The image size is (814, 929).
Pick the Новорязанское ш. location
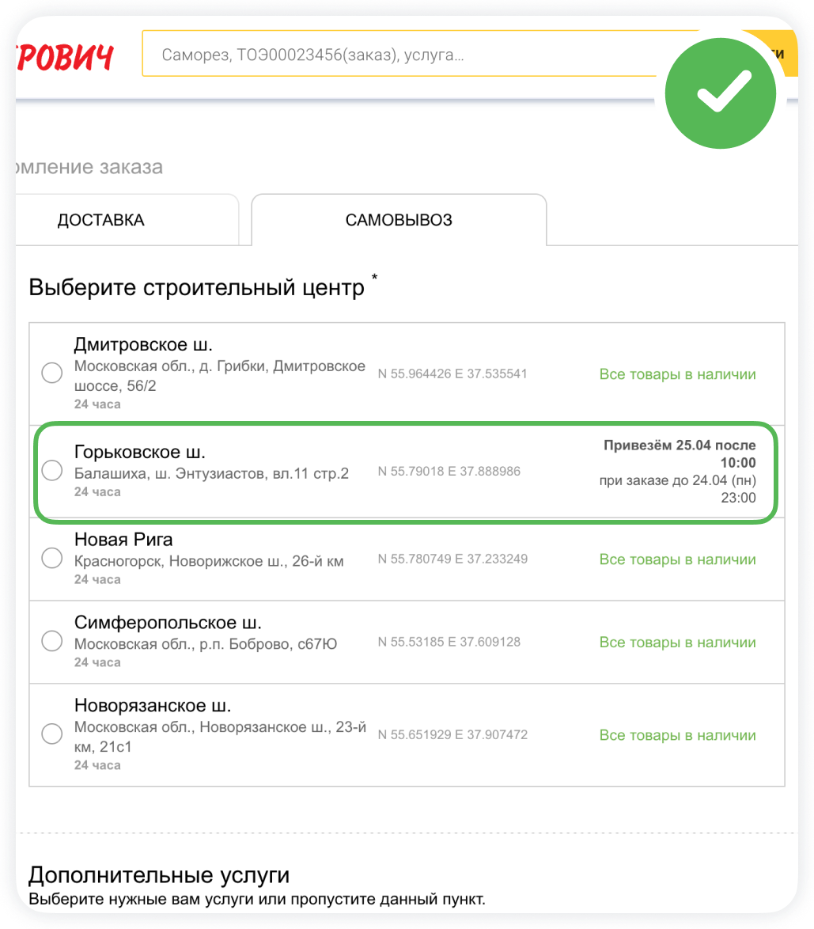tap(51, 734)
